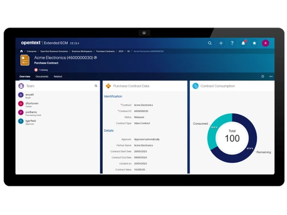This screenshot has height=215, width=287.
Task: Select the Overview tab
Action: pyautogui.click(x=25, y=76)
